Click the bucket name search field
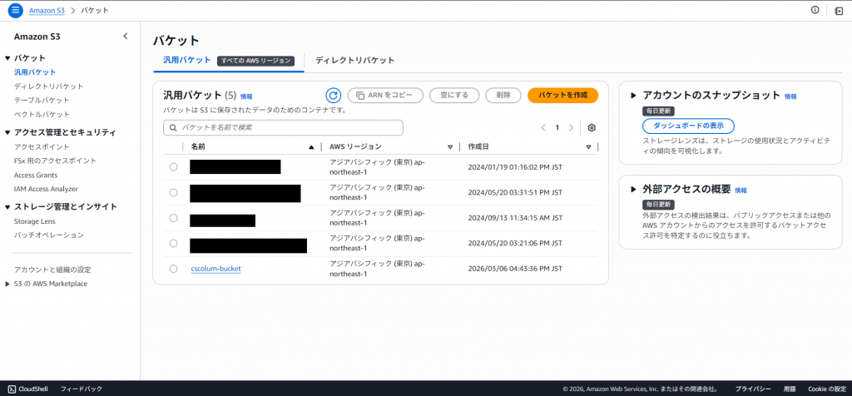 click(287, 128)
